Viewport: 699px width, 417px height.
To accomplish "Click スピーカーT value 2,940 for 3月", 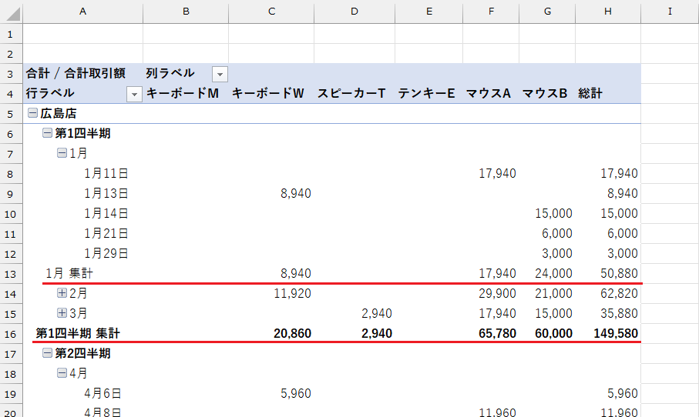I will (377, 313).
